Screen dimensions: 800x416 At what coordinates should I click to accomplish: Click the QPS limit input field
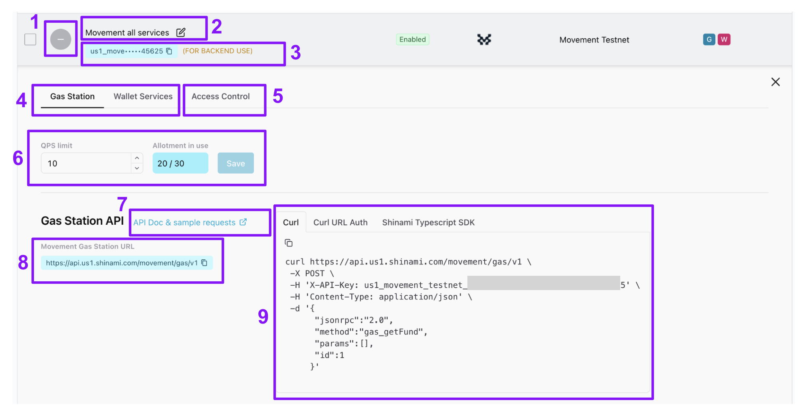(86, 163)
